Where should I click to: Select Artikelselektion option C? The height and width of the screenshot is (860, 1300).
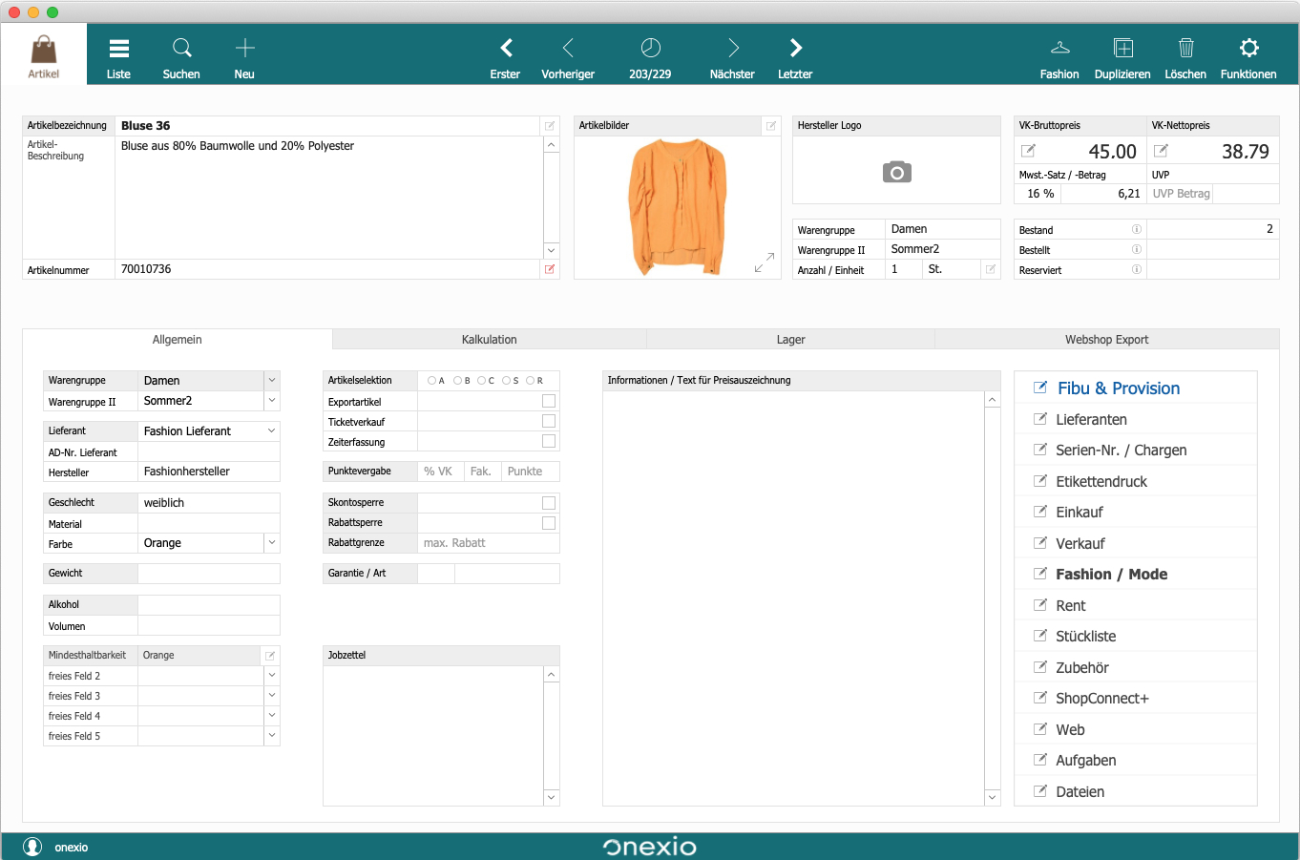(482, 381)
